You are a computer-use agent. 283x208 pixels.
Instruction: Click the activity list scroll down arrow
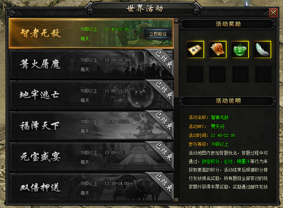pyautogui.click(x=176, y=200)
